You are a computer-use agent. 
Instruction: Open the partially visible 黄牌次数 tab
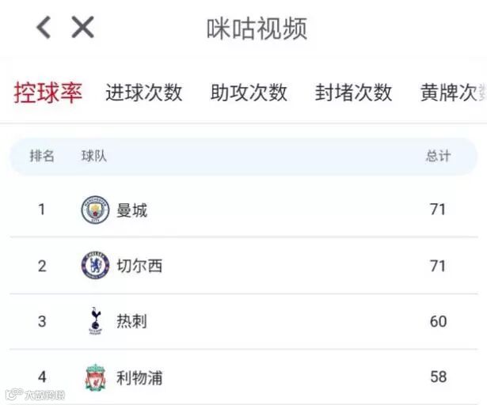[453, 93]
